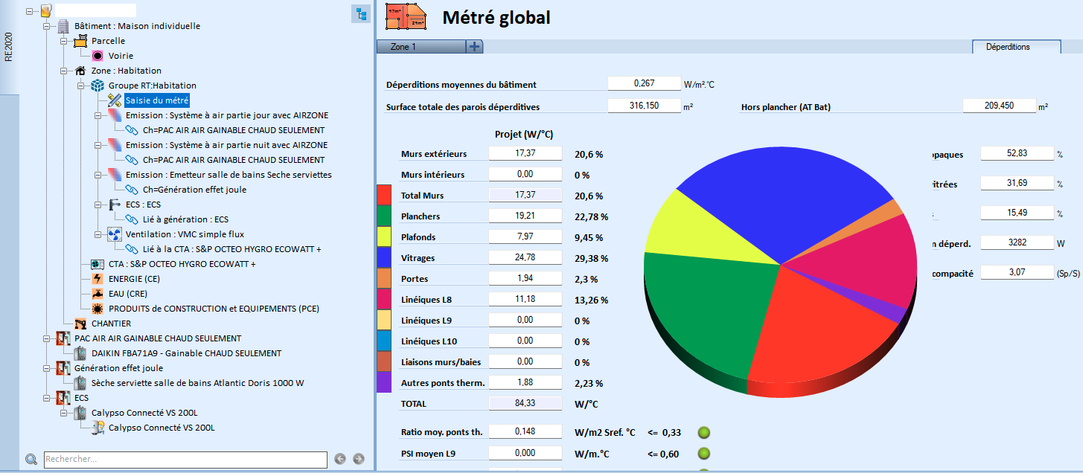Select DAIKIN FBA71A9 Gainable tree item

coord(186,353)
